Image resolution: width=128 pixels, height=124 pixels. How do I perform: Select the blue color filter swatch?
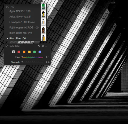pyautogui.click(x=40, y=52)
